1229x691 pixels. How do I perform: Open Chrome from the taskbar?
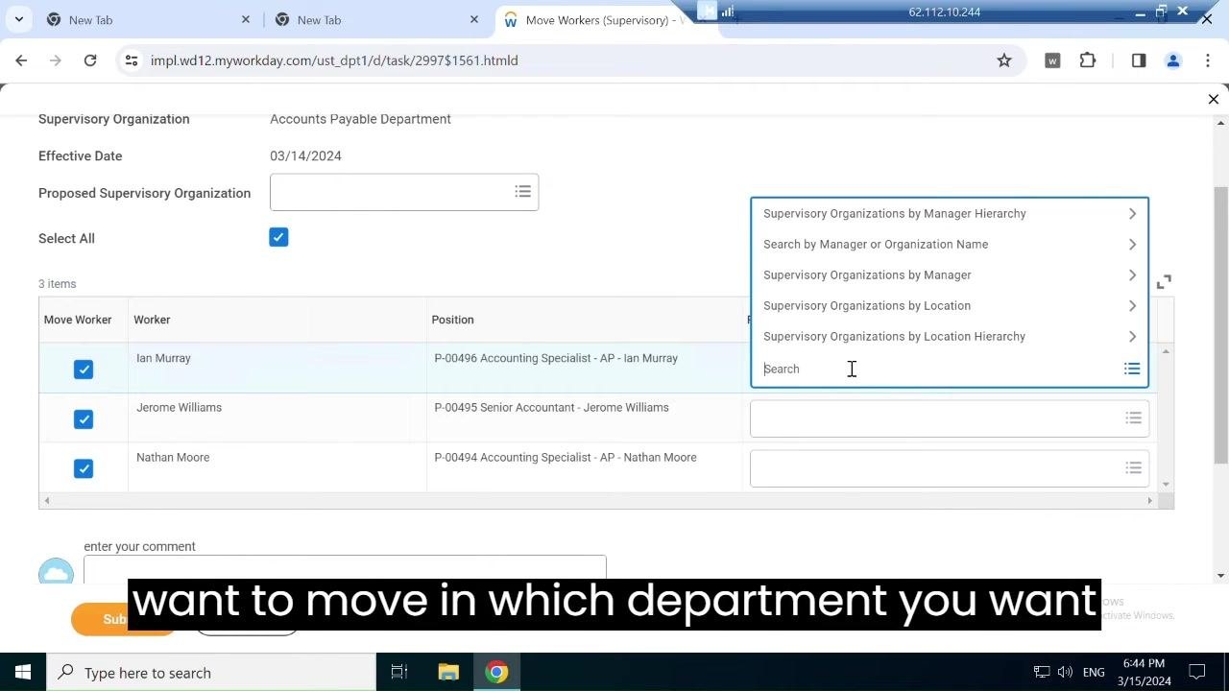coord(496,672)
